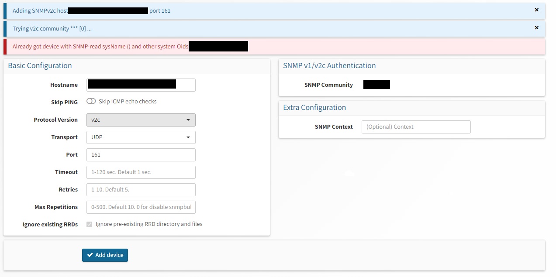Viewport: 556px width, 277px height.
Task: Click the Timeout input field
Action: [141, 172]
